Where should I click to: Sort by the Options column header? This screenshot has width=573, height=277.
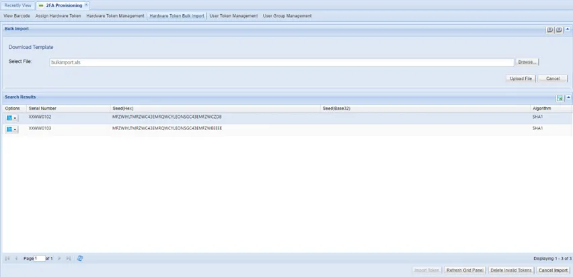pos(14,109)
